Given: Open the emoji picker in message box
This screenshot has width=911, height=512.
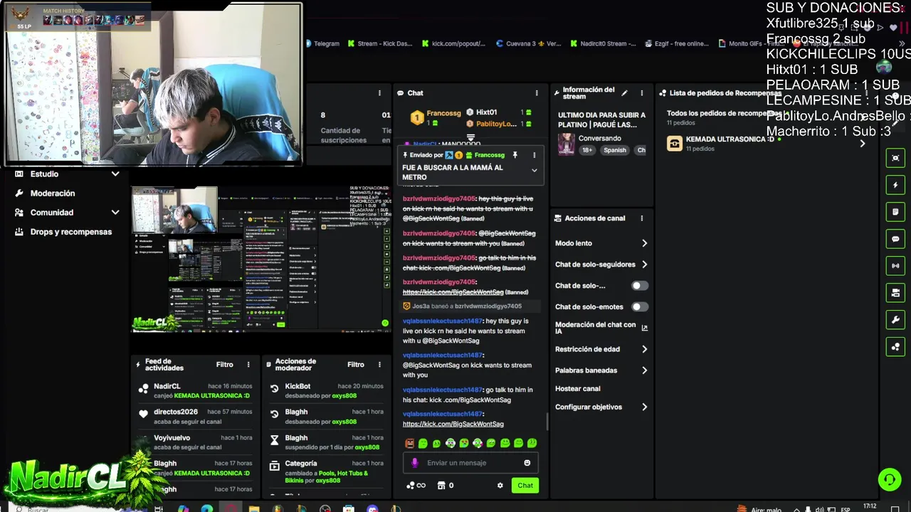Looking at the screenshot, I should 527,463.
